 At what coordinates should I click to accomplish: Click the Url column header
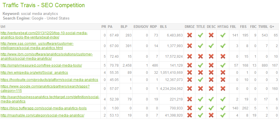click(x=3, y=27)
